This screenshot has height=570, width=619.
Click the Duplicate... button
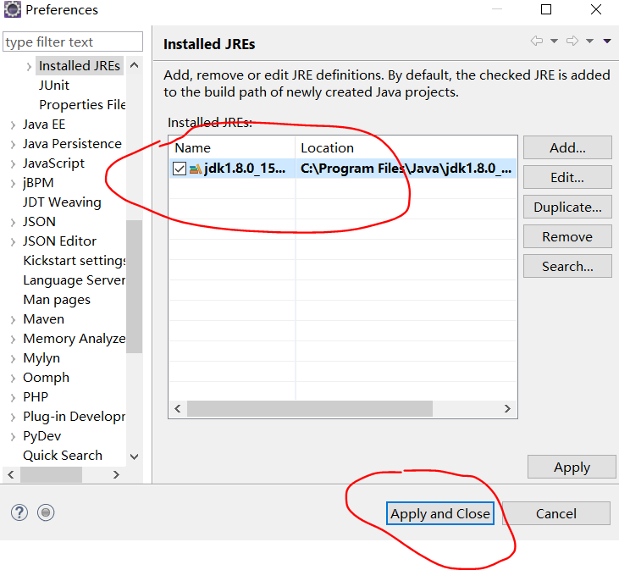(x=567, y=207)
